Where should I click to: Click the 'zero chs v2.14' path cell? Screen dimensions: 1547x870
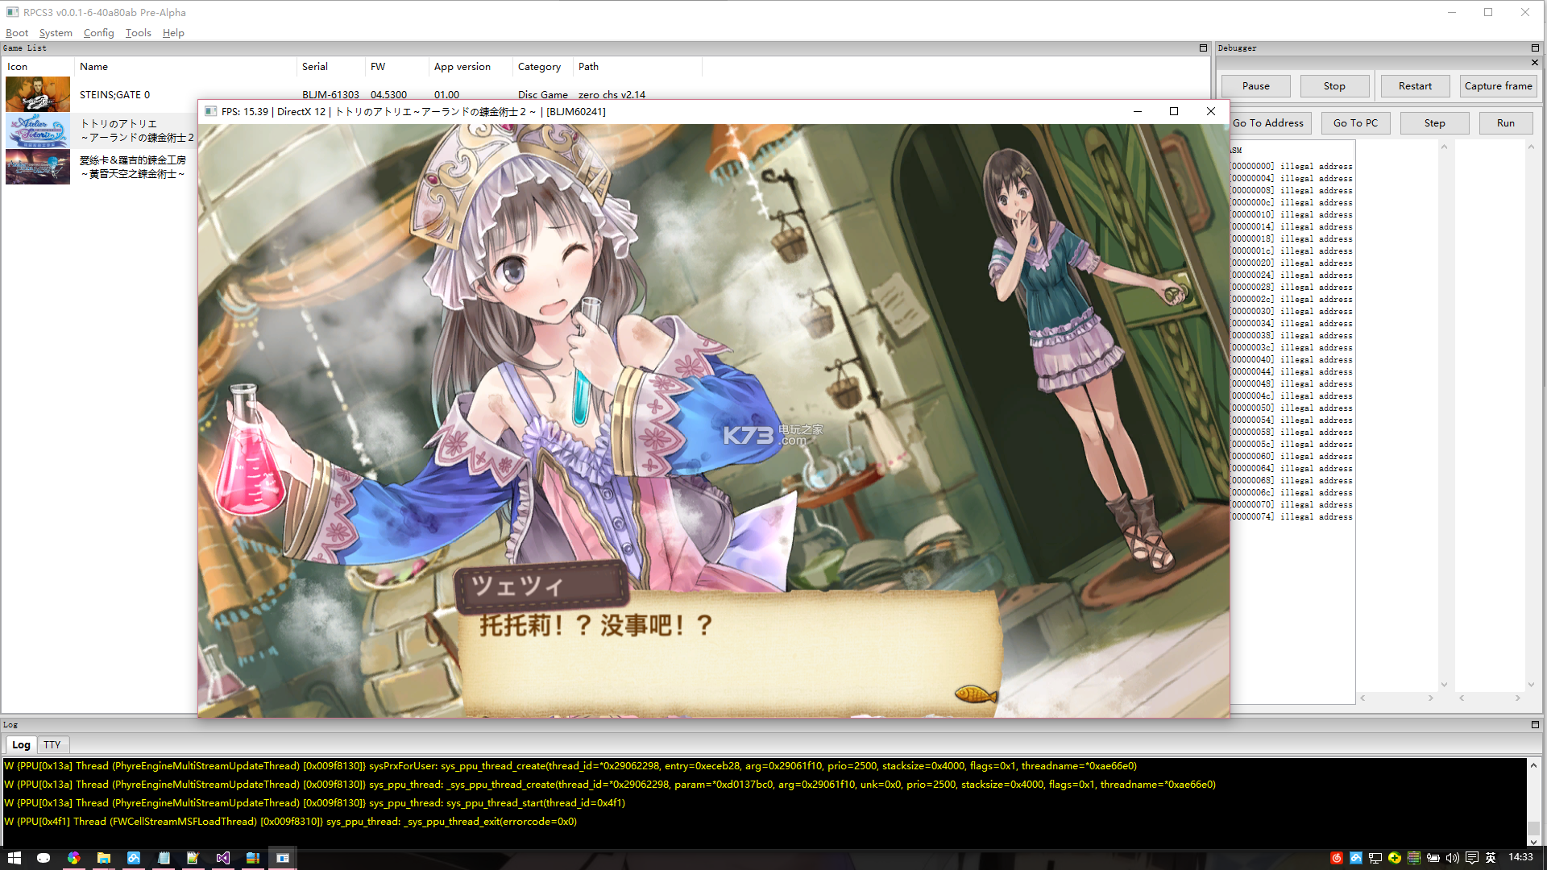point(612,95)
